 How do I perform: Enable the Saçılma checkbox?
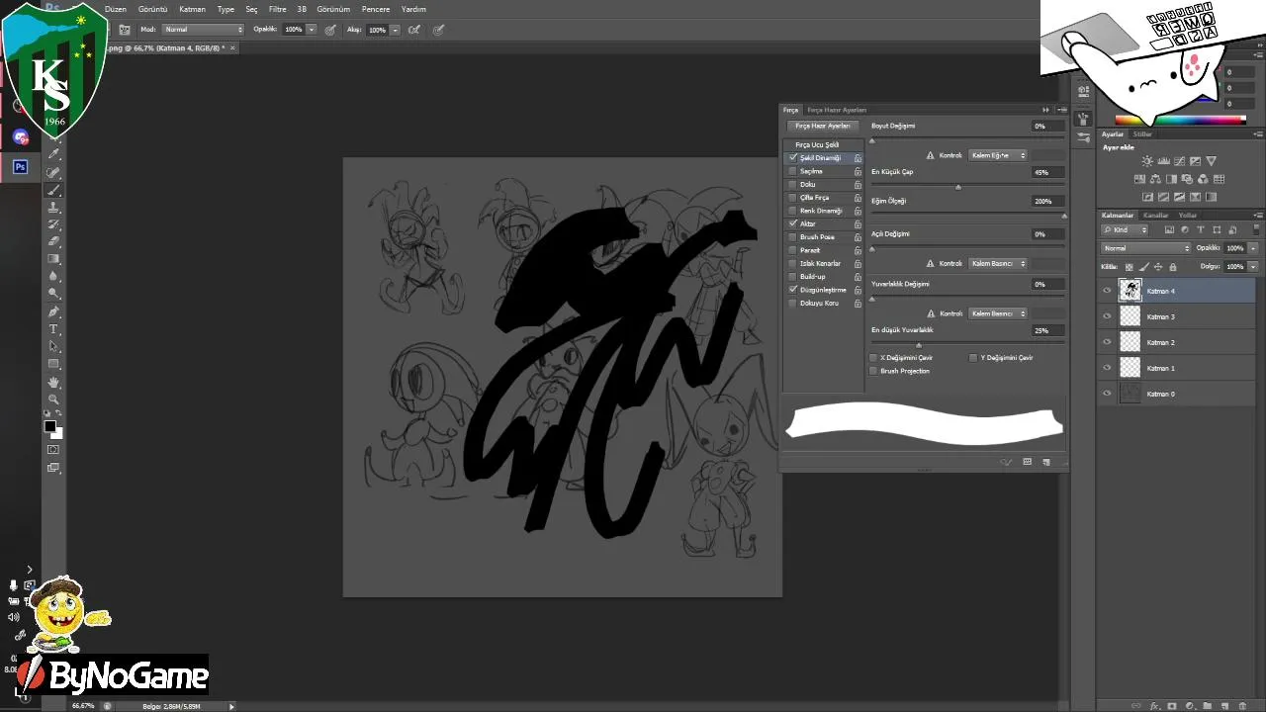click(x=793, y=171)
